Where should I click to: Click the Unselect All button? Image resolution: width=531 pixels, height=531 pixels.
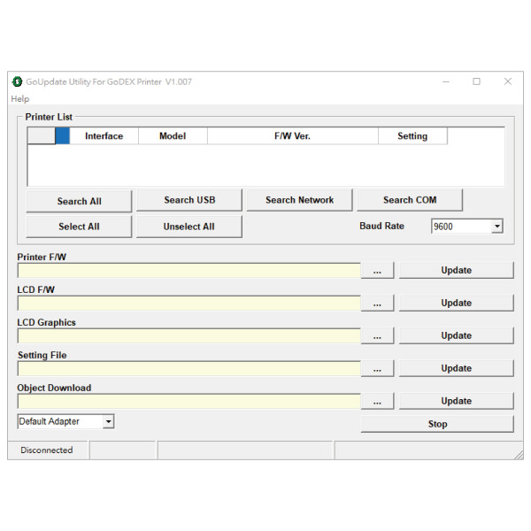pyautogui.click(x=189, y=227)
